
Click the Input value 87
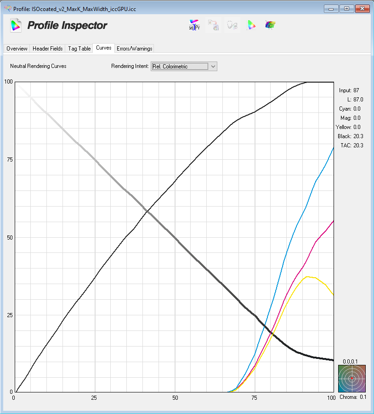356,90
